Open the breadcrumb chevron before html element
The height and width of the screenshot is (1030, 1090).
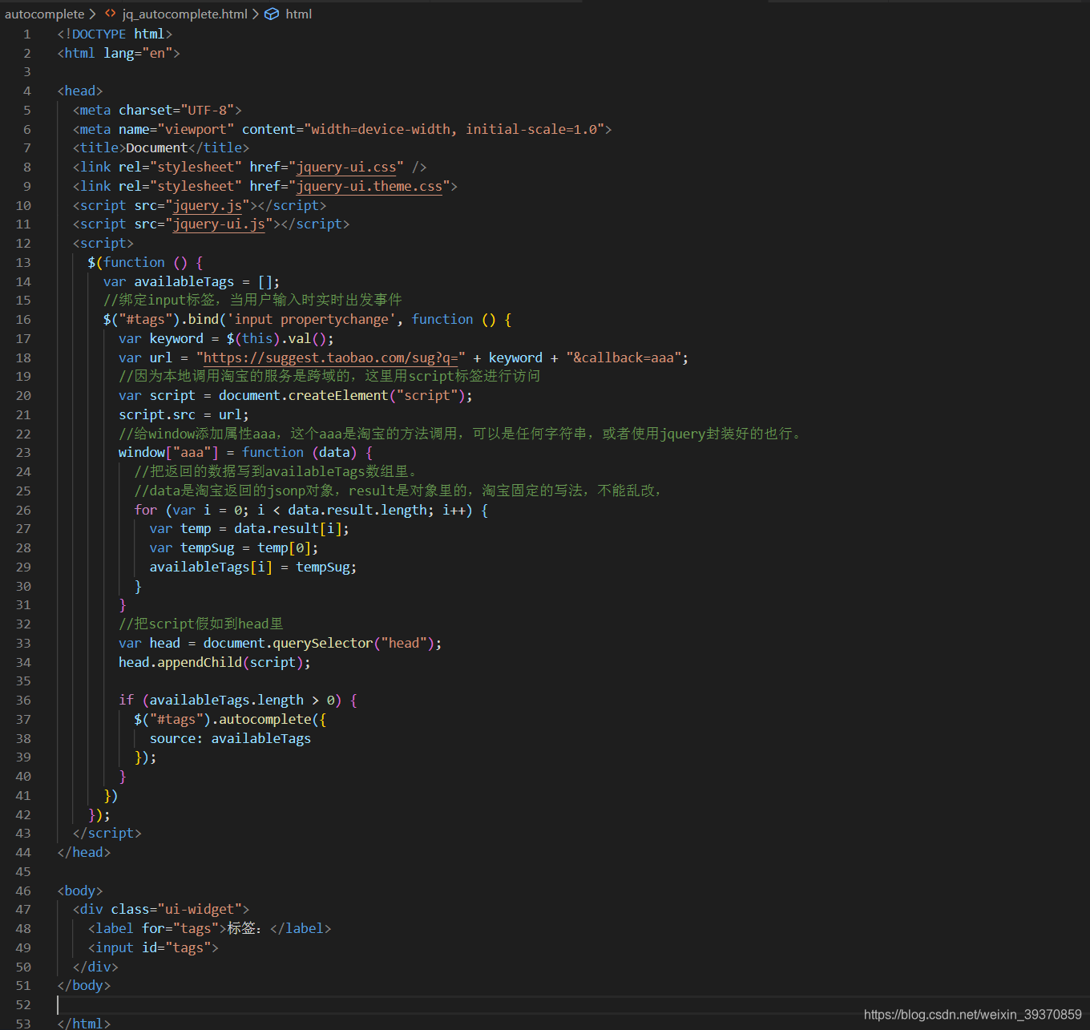255,14
